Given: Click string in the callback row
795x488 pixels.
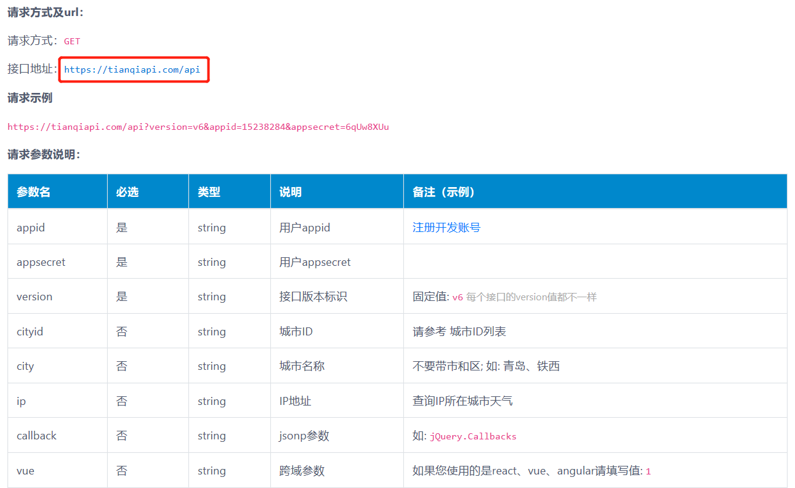Looking at the screenshot, I should pos(212,436).
